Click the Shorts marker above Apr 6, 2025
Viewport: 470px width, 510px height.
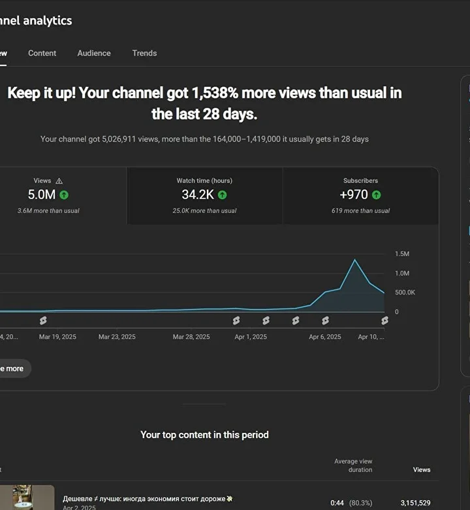point(325,321)
